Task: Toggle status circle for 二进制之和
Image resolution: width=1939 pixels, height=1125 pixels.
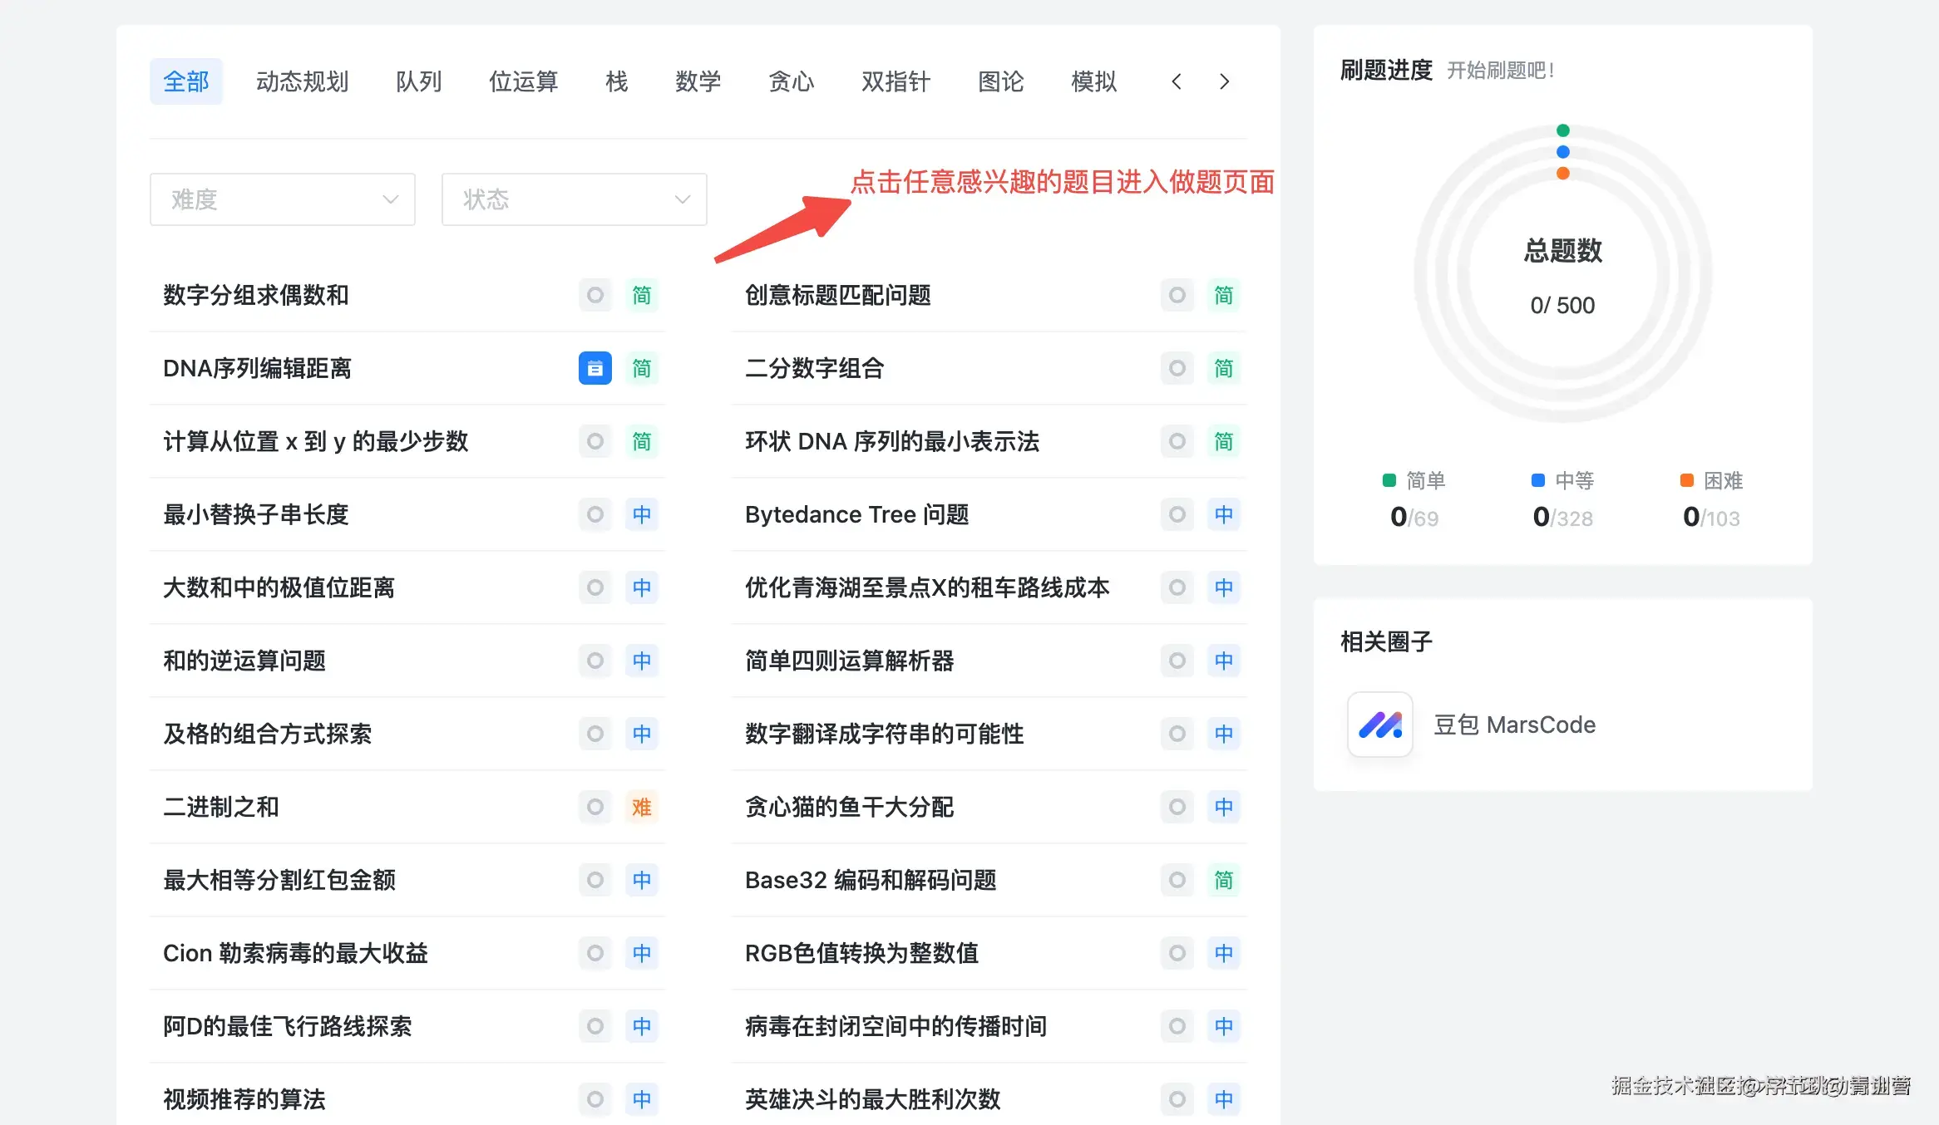Action: pos(595,807)
